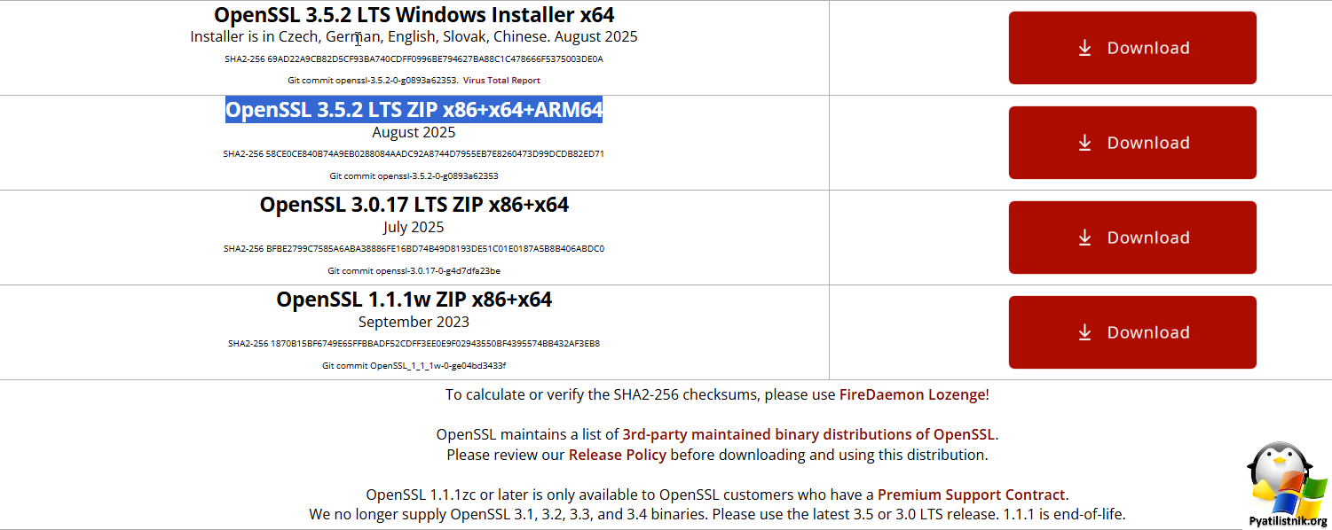Download OpenSSL 3.0.17 LTS ZIP
This screenshot has height=530, width=1332.
(1132, 238)
